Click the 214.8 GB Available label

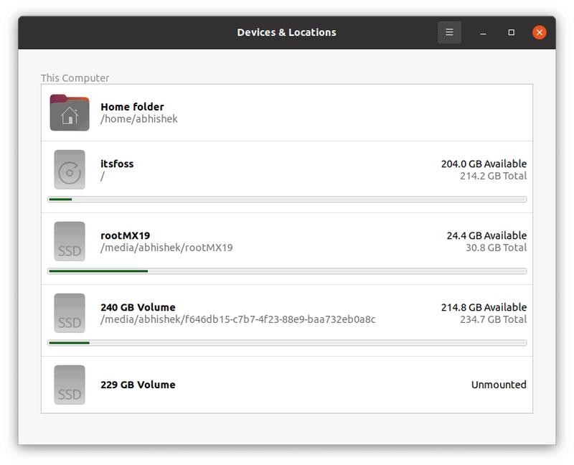(484, 307)
